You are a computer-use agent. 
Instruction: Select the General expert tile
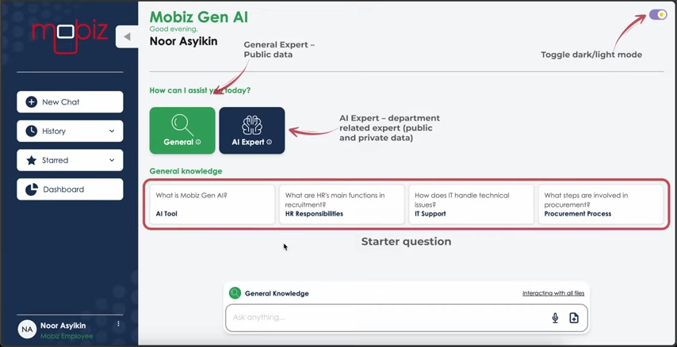pyautogui.click(x=182, y=131)
